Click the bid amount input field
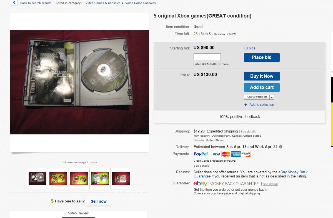The image size is (333, 218). pyautogui.click(x=207, y=57)
